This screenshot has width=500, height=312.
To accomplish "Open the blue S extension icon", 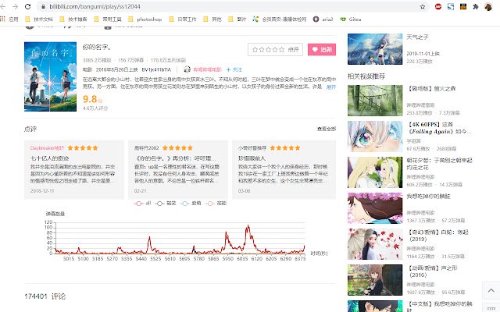I will (x=451, y=6).
